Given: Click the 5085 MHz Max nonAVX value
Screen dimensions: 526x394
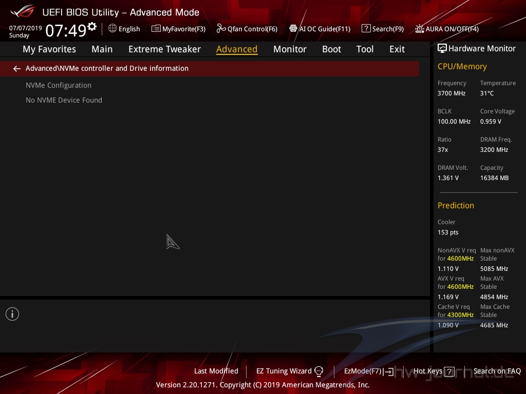Looking at the screenshot, I should click(494, 269).
